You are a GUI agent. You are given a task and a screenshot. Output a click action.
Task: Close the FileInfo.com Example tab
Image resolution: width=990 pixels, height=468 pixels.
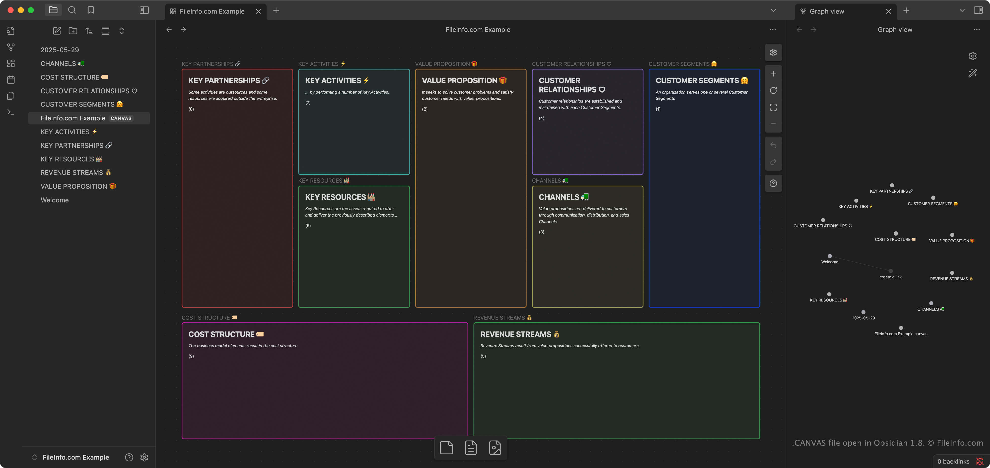(258, 11)
